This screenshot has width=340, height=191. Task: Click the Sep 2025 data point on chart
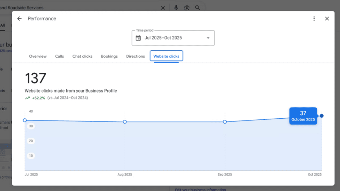click(225, 122)
